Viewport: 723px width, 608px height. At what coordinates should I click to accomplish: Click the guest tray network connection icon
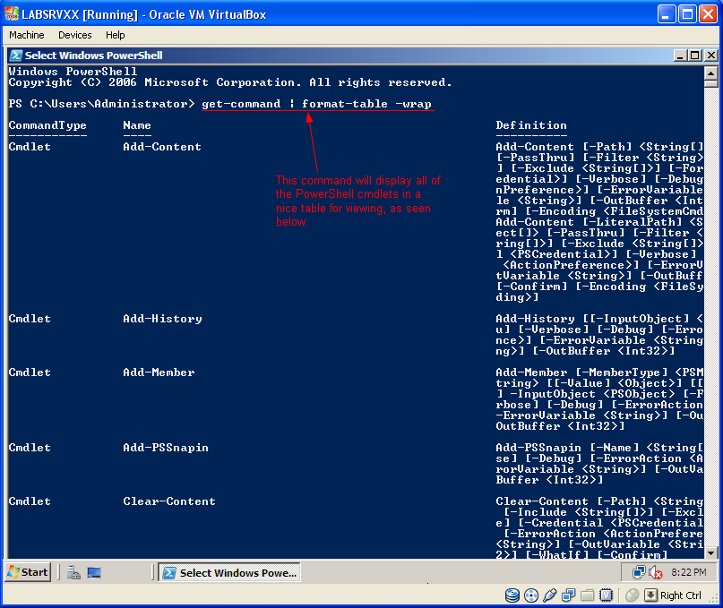coord(639,572)
